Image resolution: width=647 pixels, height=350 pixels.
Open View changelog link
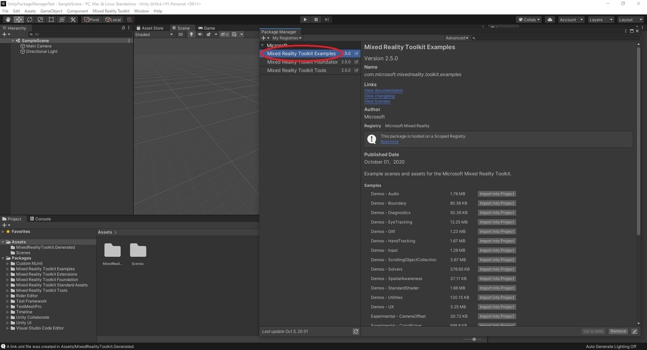pyautogui.click(x=380, y=96)
